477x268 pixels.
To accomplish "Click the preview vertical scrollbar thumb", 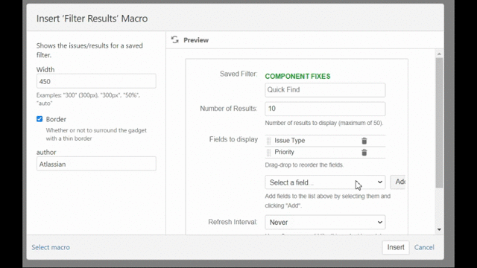I will [439, 123].
